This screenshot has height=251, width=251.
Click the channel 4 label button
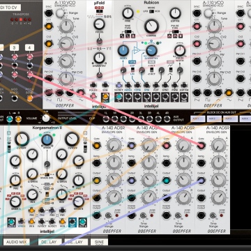point(29,47)
